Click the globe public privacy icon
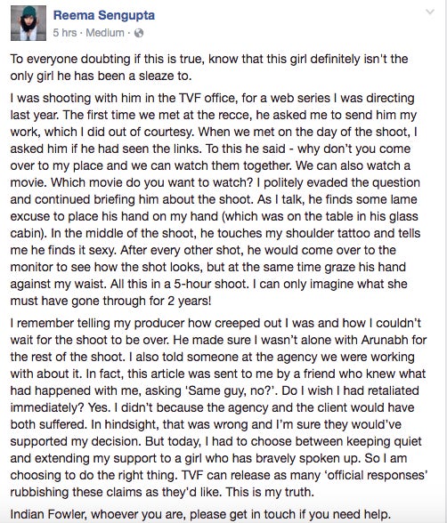 (x=139, y=33)
